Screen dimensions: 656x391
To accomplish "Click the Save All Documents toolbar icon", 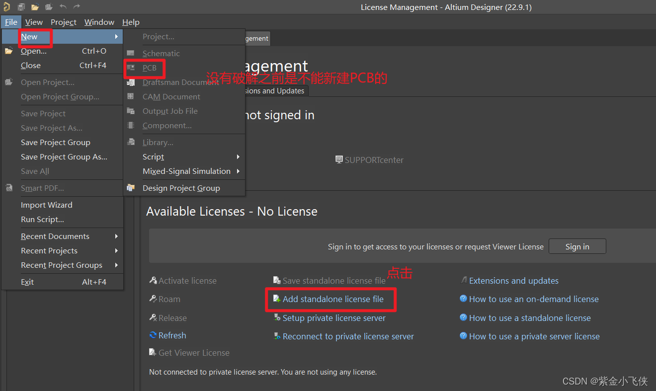I will [x=21, y=7].
